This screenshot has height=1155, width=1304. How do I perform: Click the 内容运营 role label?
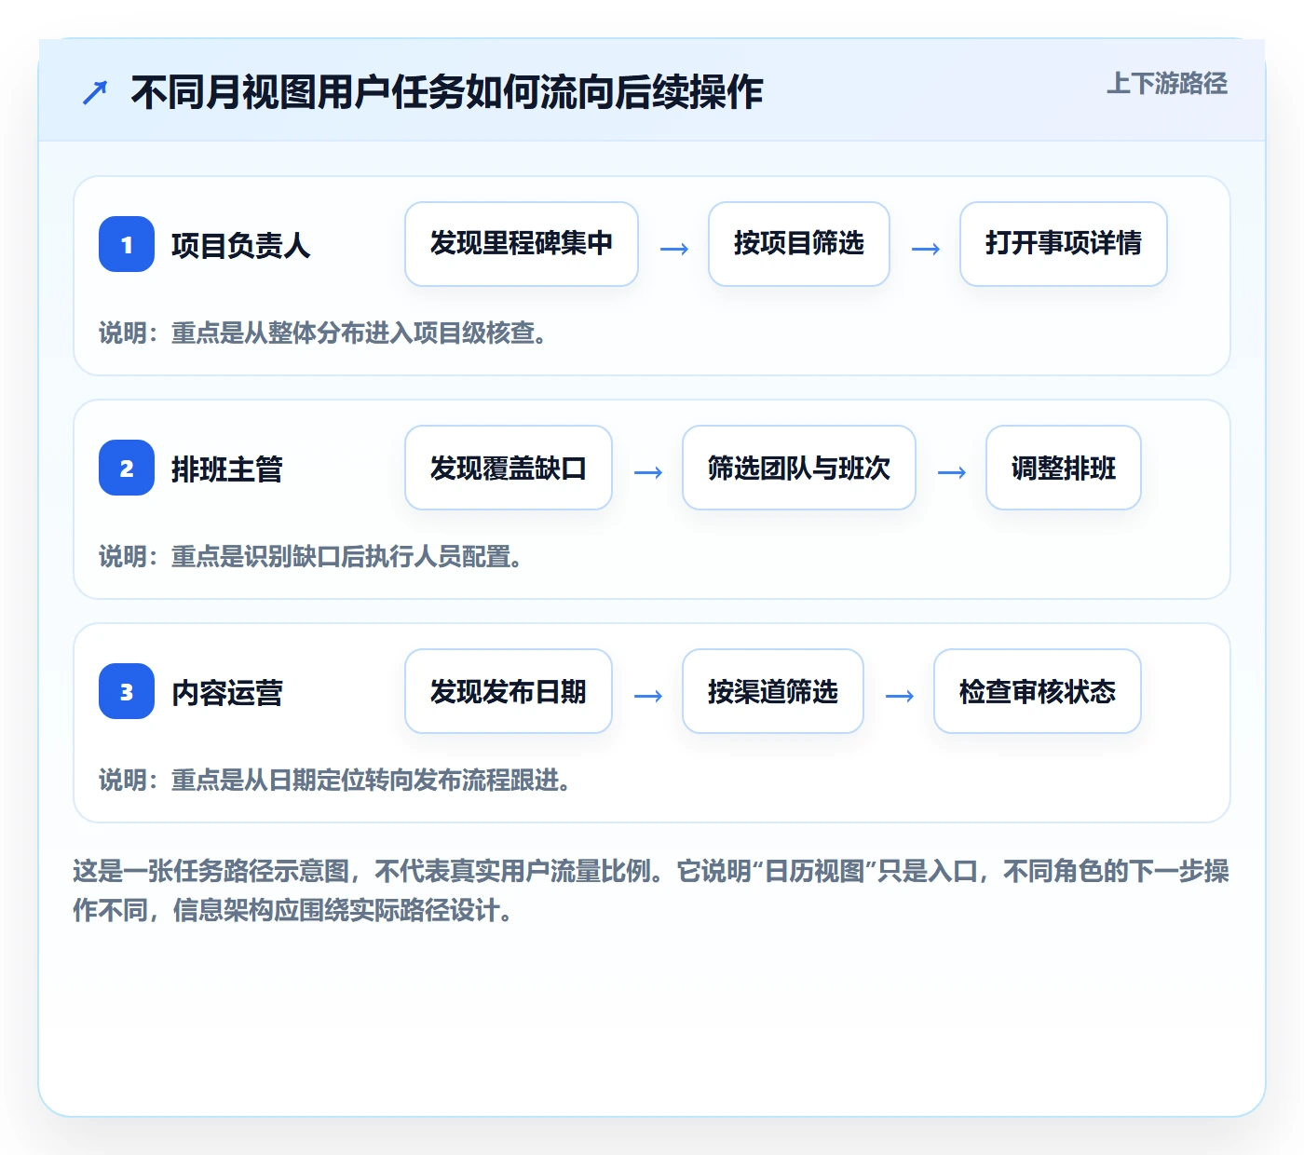pos(227,692)
